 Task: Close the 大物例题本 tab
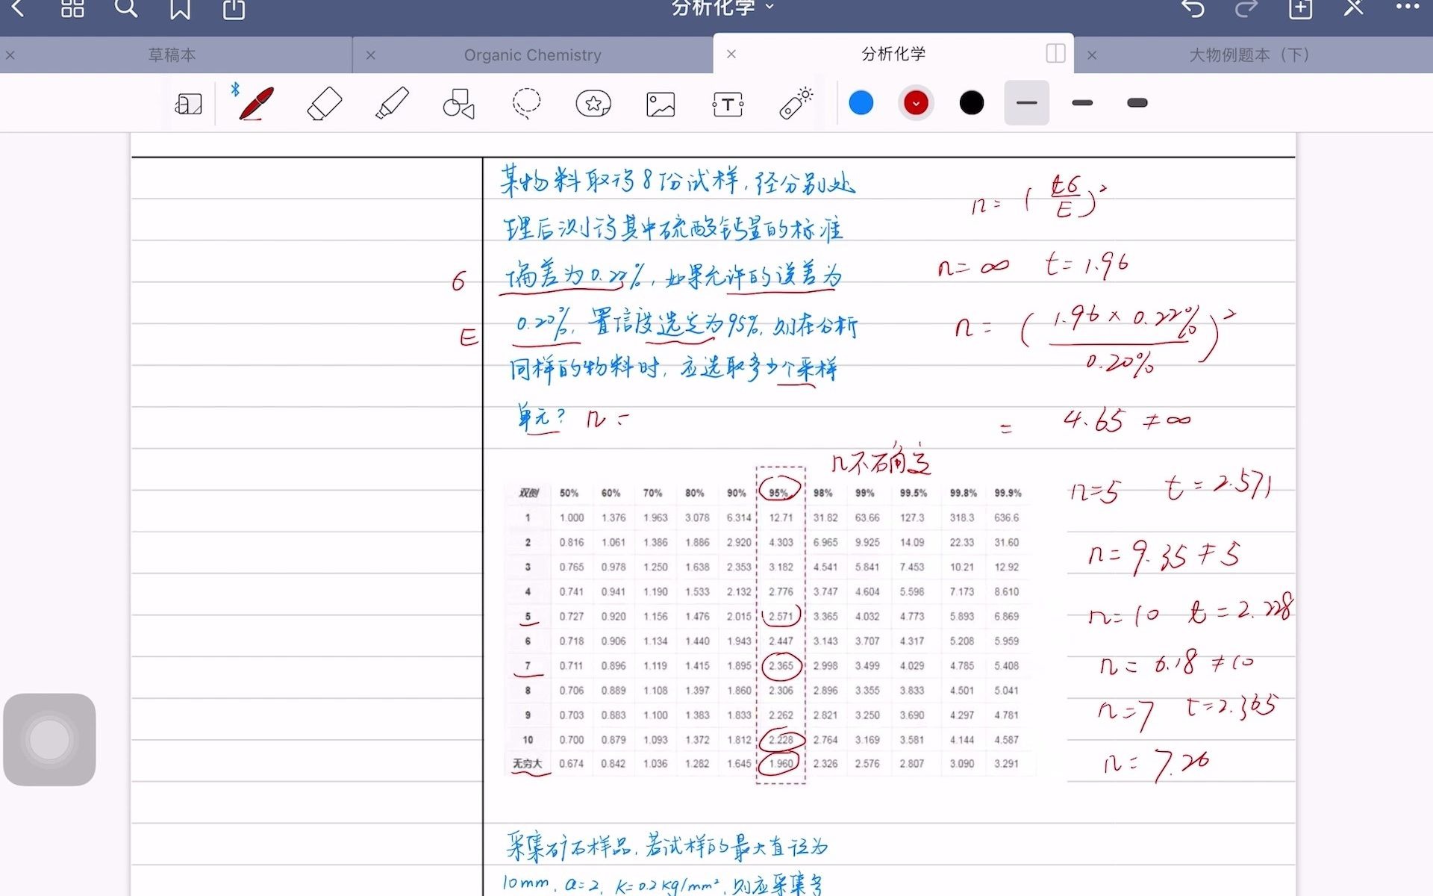(x=1092, y=55)
